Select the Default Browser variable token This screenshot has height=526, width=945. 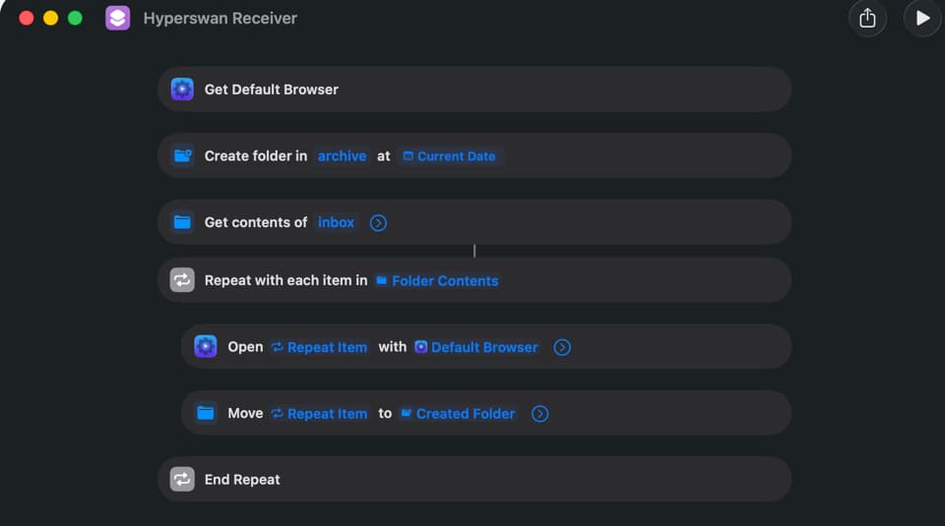[476, 347]
